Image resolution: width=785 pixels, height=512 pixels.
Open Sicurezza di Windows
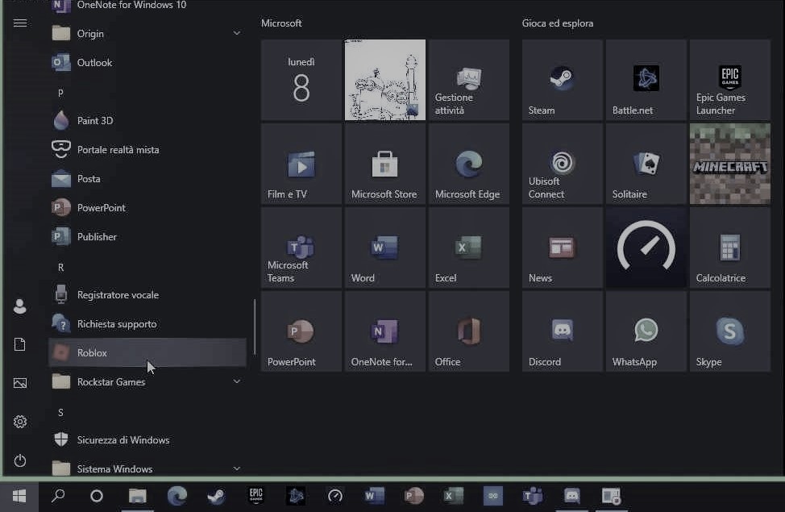[147, 440]
